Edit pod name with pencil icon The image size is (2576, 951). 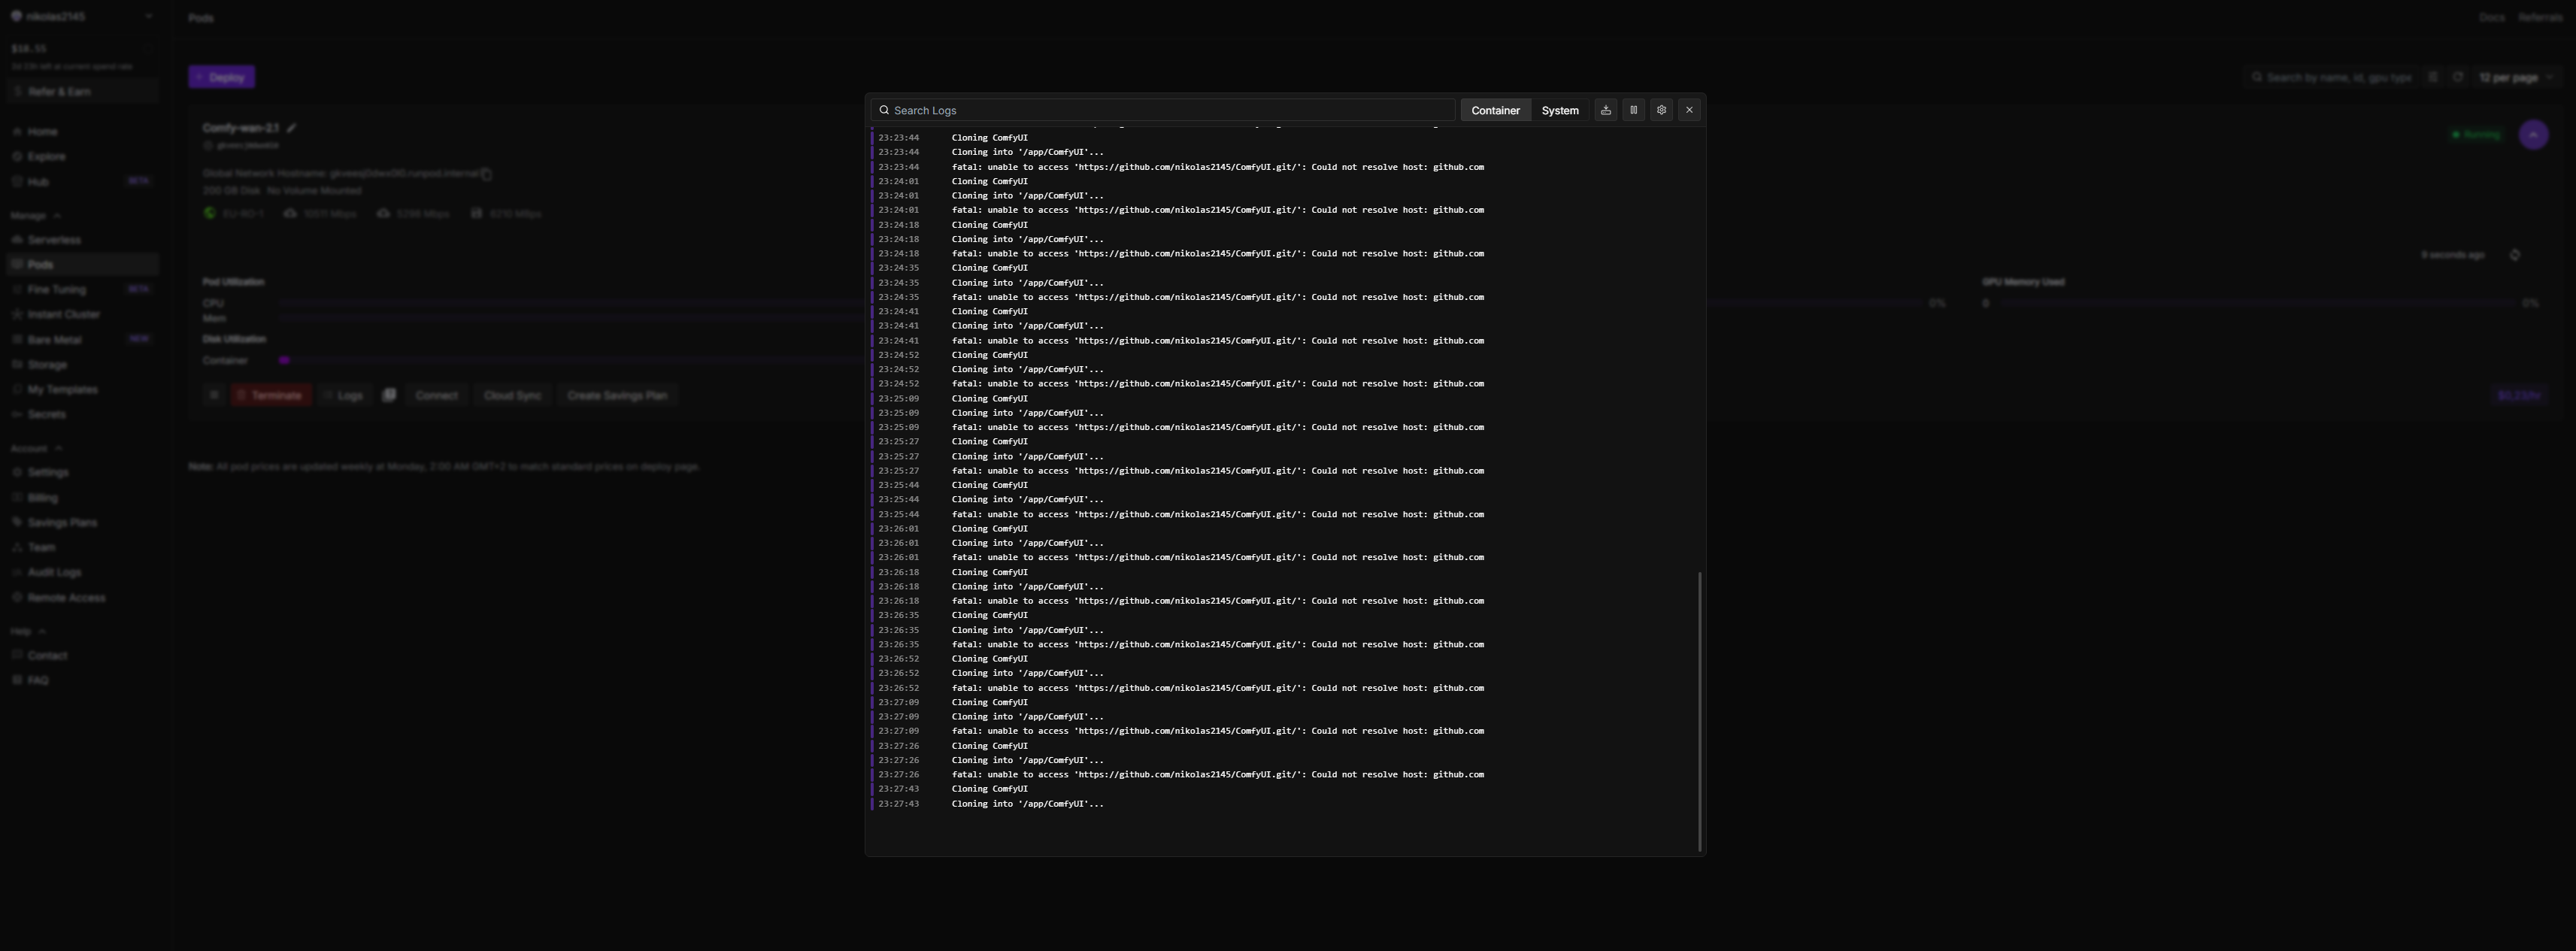291,128
